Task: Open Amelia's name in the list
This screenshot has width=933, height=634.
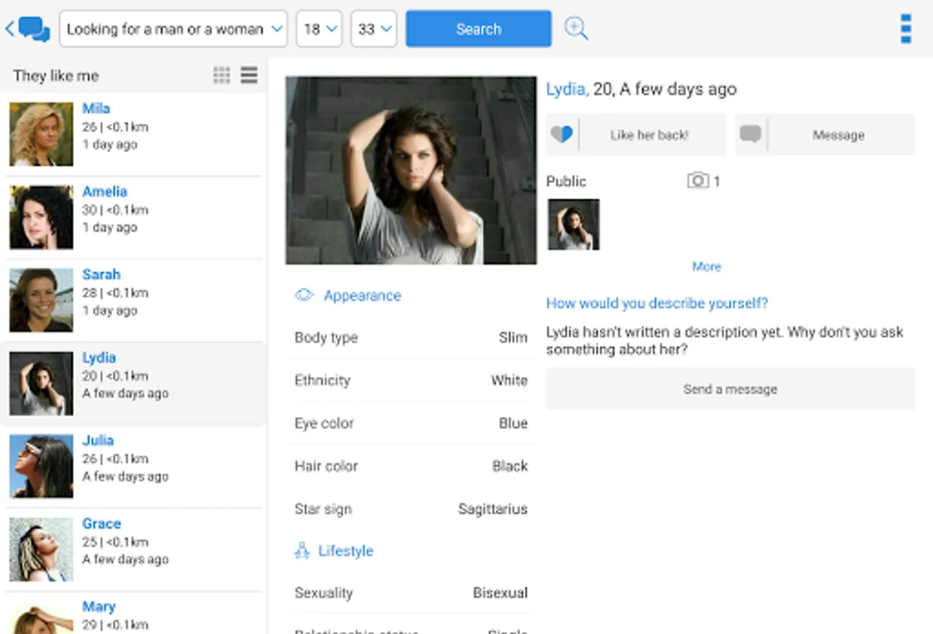Action: [104, 192]
